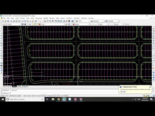Click the 'Click here' link in Communication Center
The height and width of the screenshot is (116, 155).
[123, 92]
